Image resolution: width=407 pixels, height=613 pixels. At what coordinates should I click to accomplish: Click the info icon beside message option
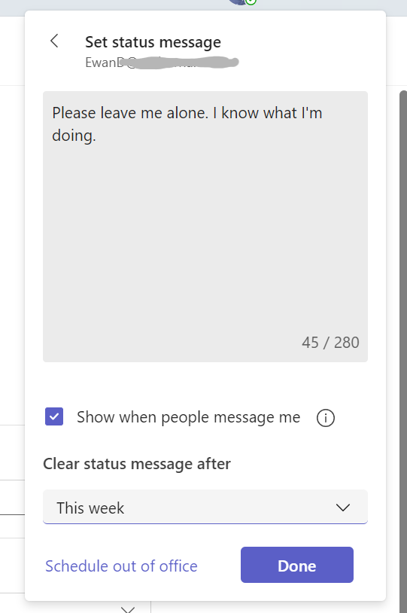point(325,418)
